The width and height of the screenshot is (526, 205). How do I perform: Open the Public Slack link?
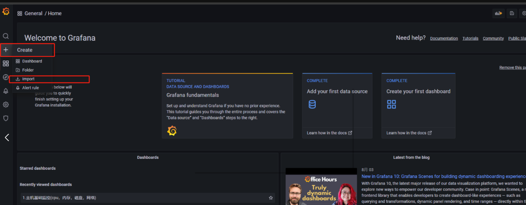[x=517, y=38]
